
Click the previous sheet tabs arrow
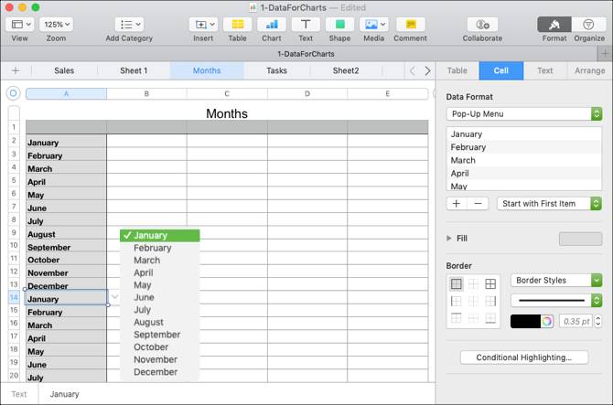413,70
